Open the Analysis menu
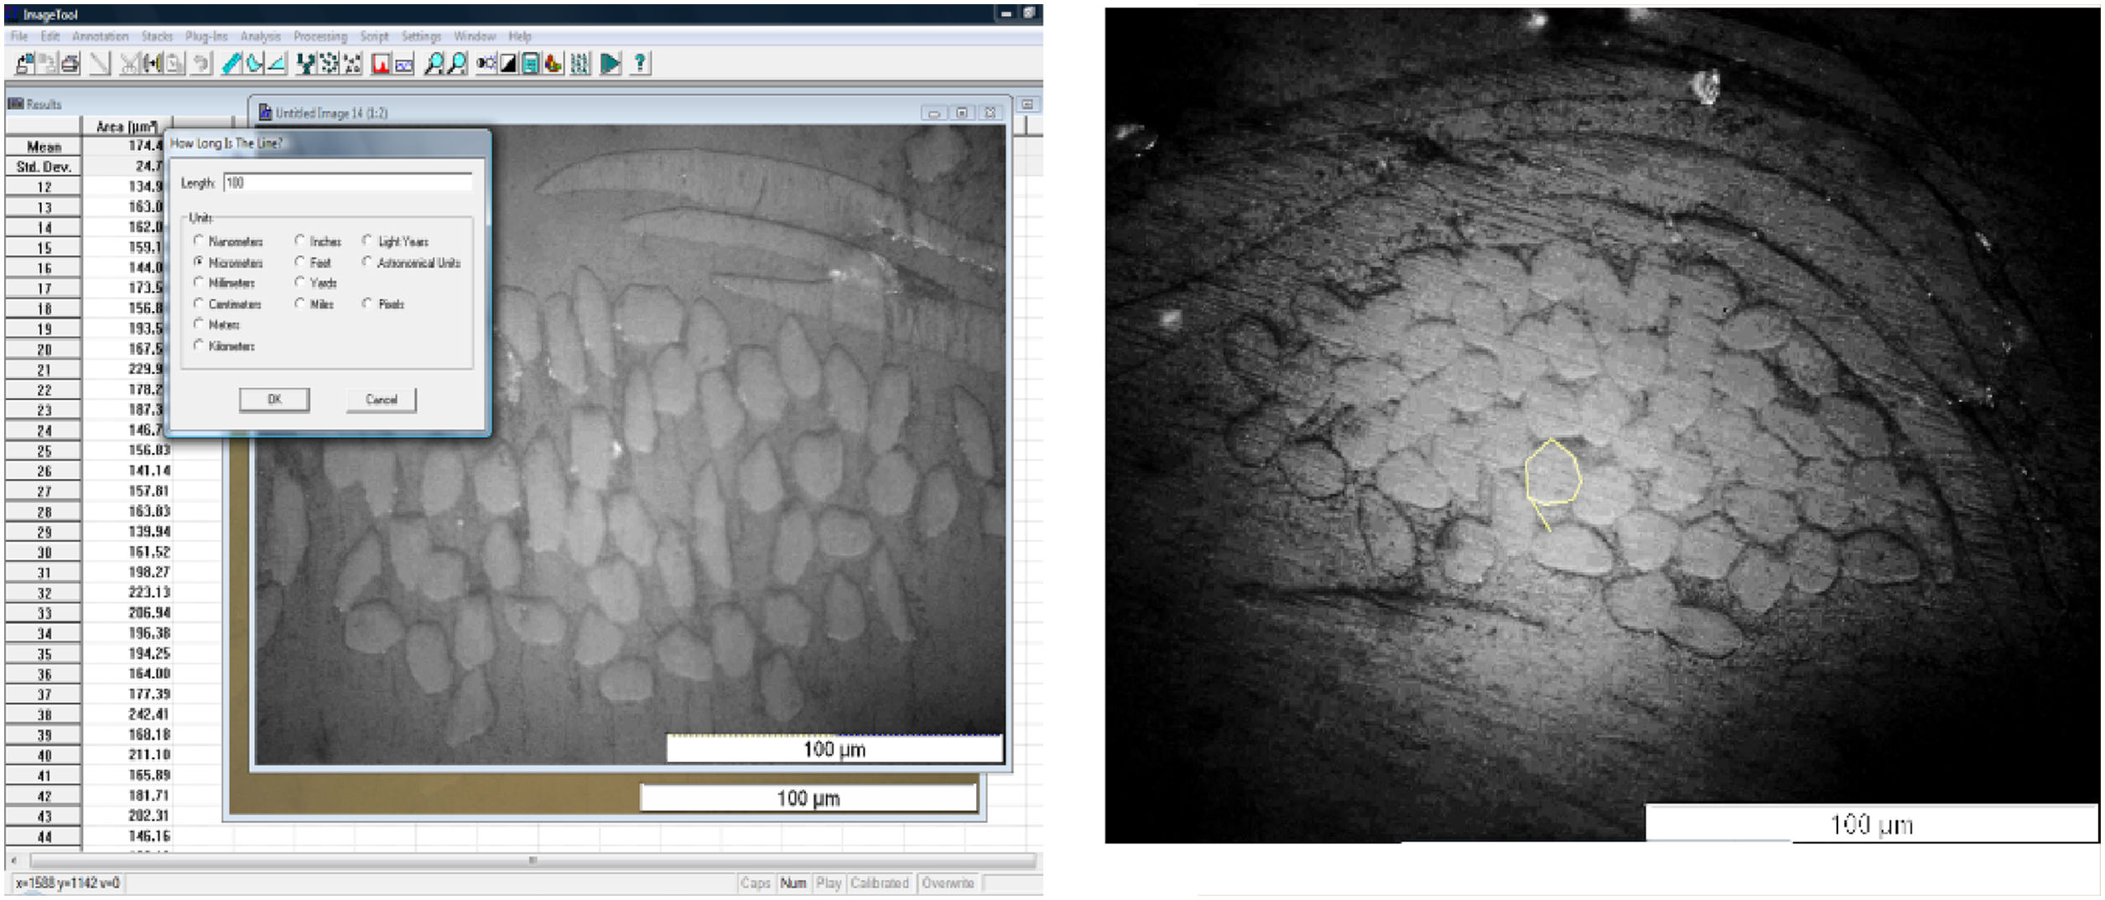This screenshot has height=900, width=2105. point(260,36)
